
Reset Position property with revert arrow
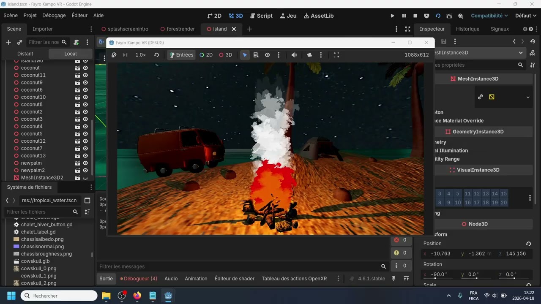(x=528, y=244)
